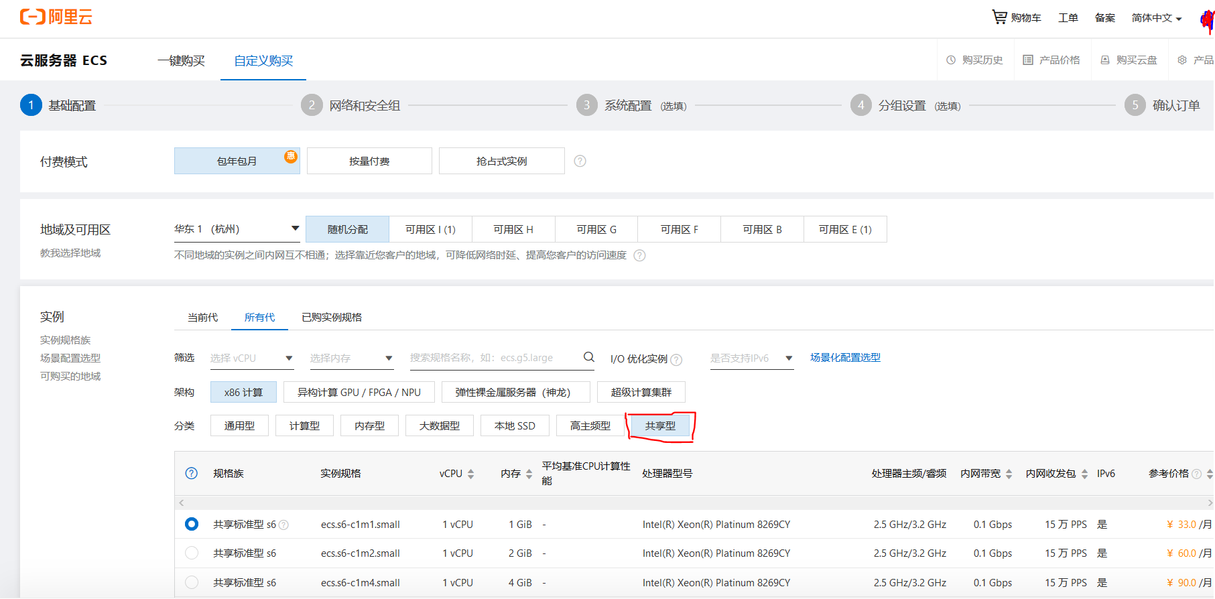Click help icon next to I/O 优化实例
The height and width of the screenshot is (599, 1215).
tap(677, 360)
